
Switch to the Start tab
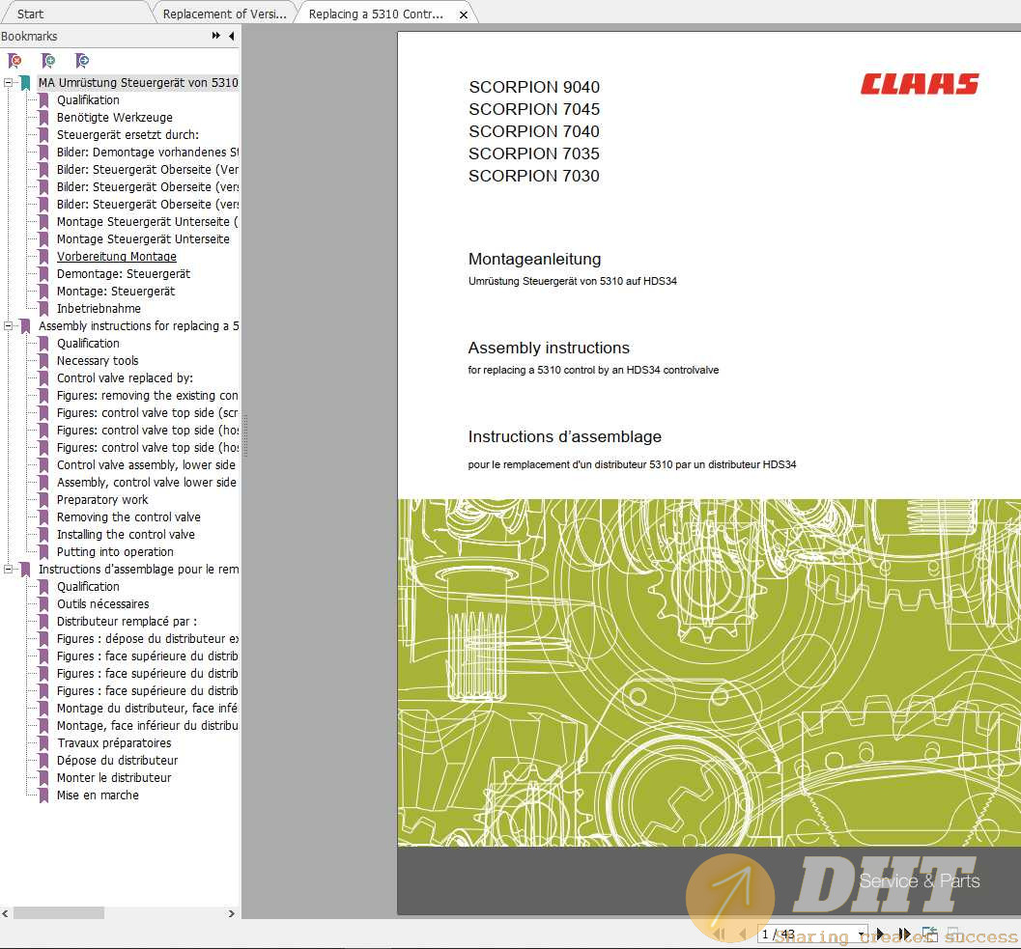30,14
